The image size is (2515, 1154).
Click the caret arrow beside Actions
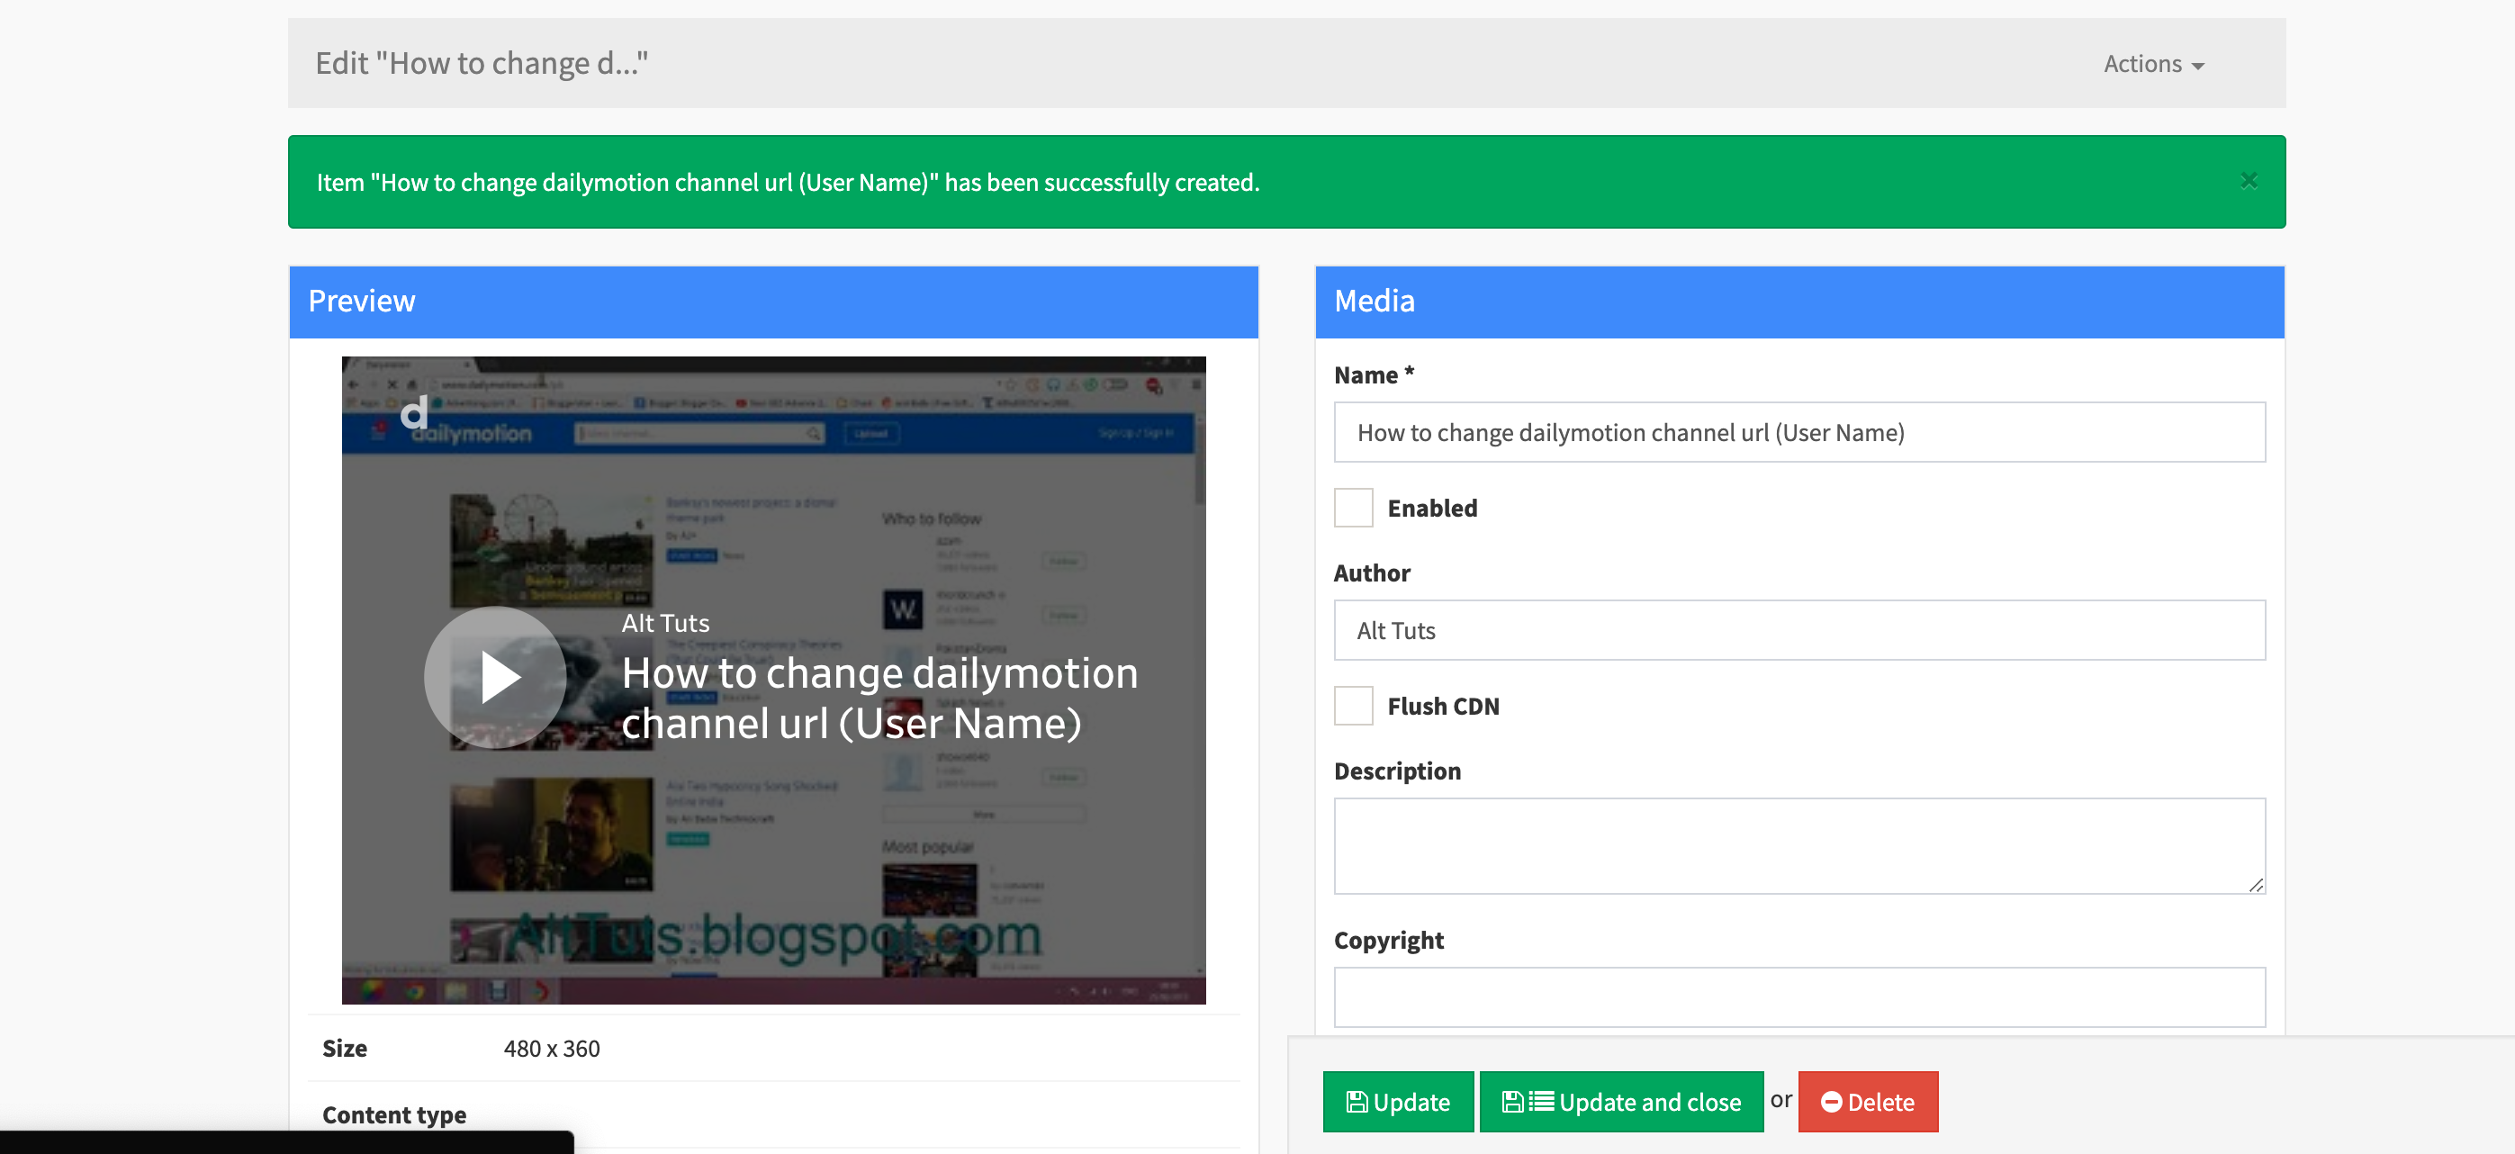(x=2197, y=67)
